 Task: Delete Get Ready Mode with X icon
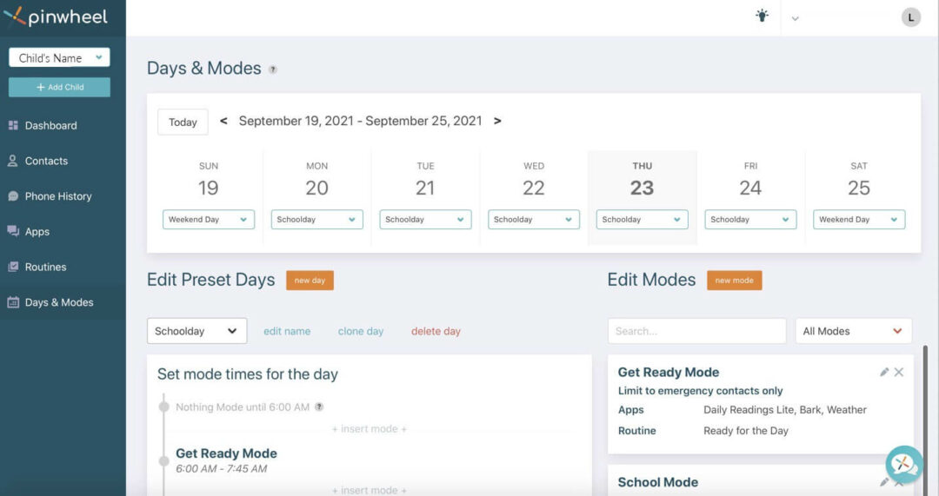tap(899, 372)
